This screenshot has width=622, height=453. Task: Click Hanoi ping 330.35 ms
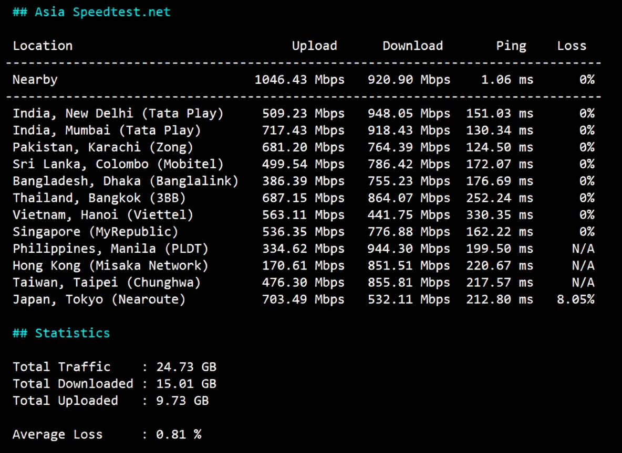(500, 215)
